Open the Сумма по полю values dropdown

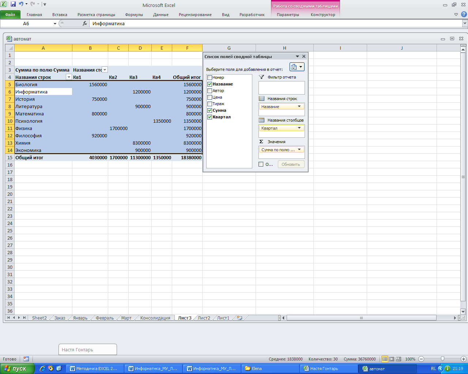299,150
